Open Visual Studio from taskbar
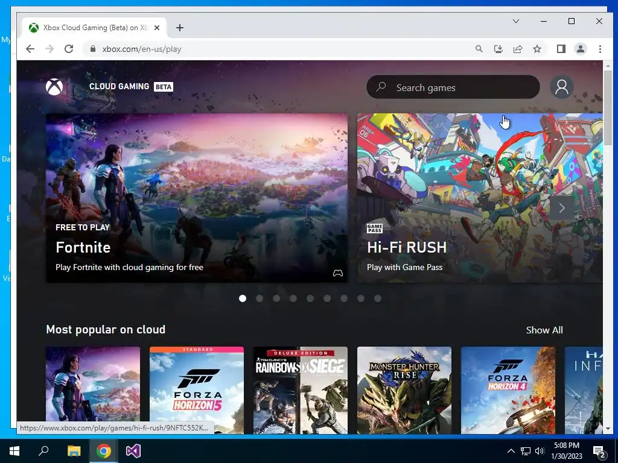Viewport: 618px width, 463px height. [x=133, y=451]
